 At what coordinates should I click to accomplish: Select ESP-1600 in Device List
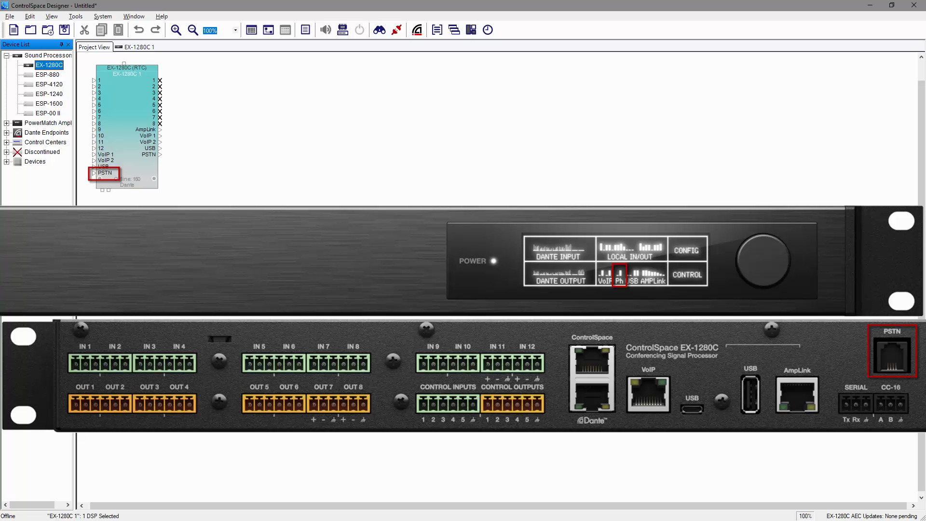49,104
